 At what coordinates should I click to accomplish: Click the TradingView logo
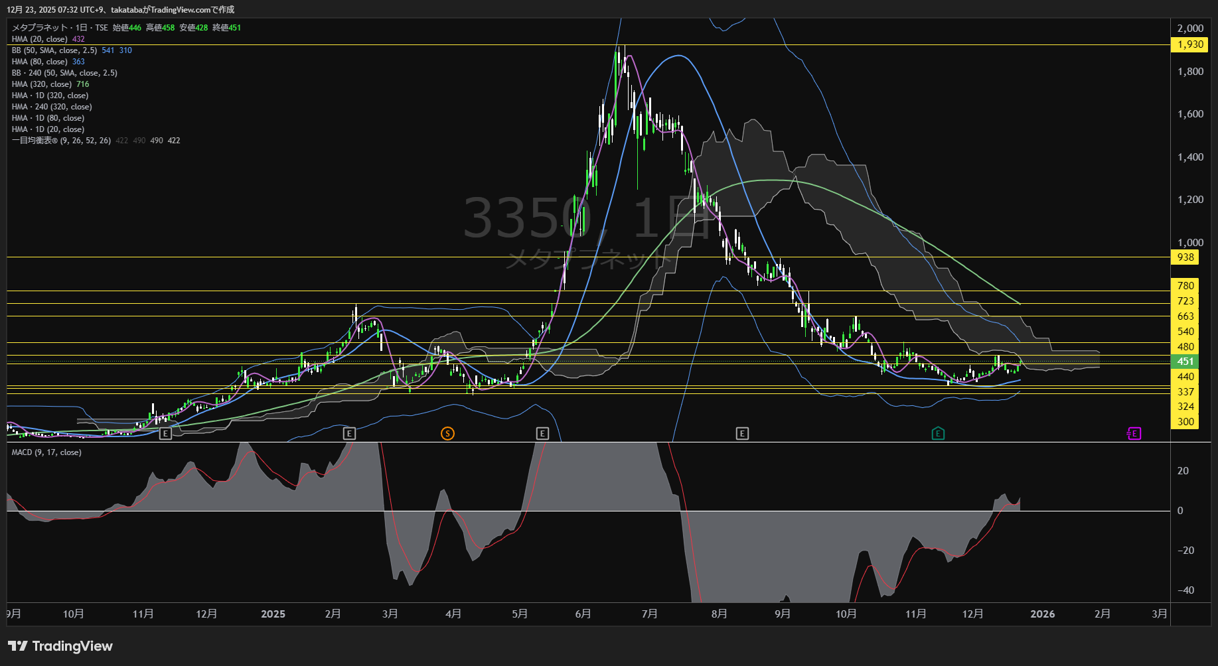click(x=60, y=646)
